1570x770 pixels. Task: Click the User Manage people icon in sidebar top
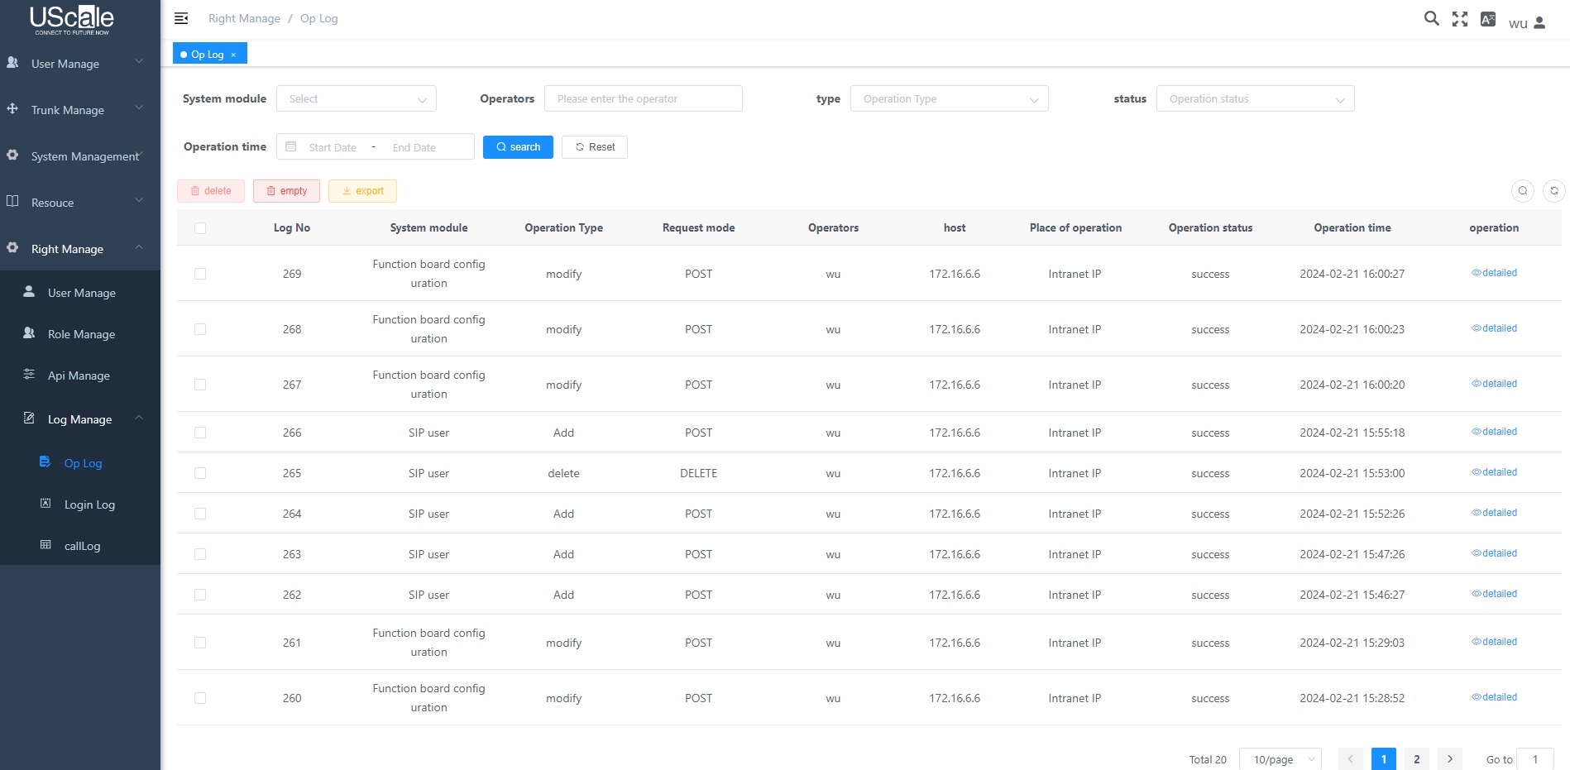(x=12, y=62)
